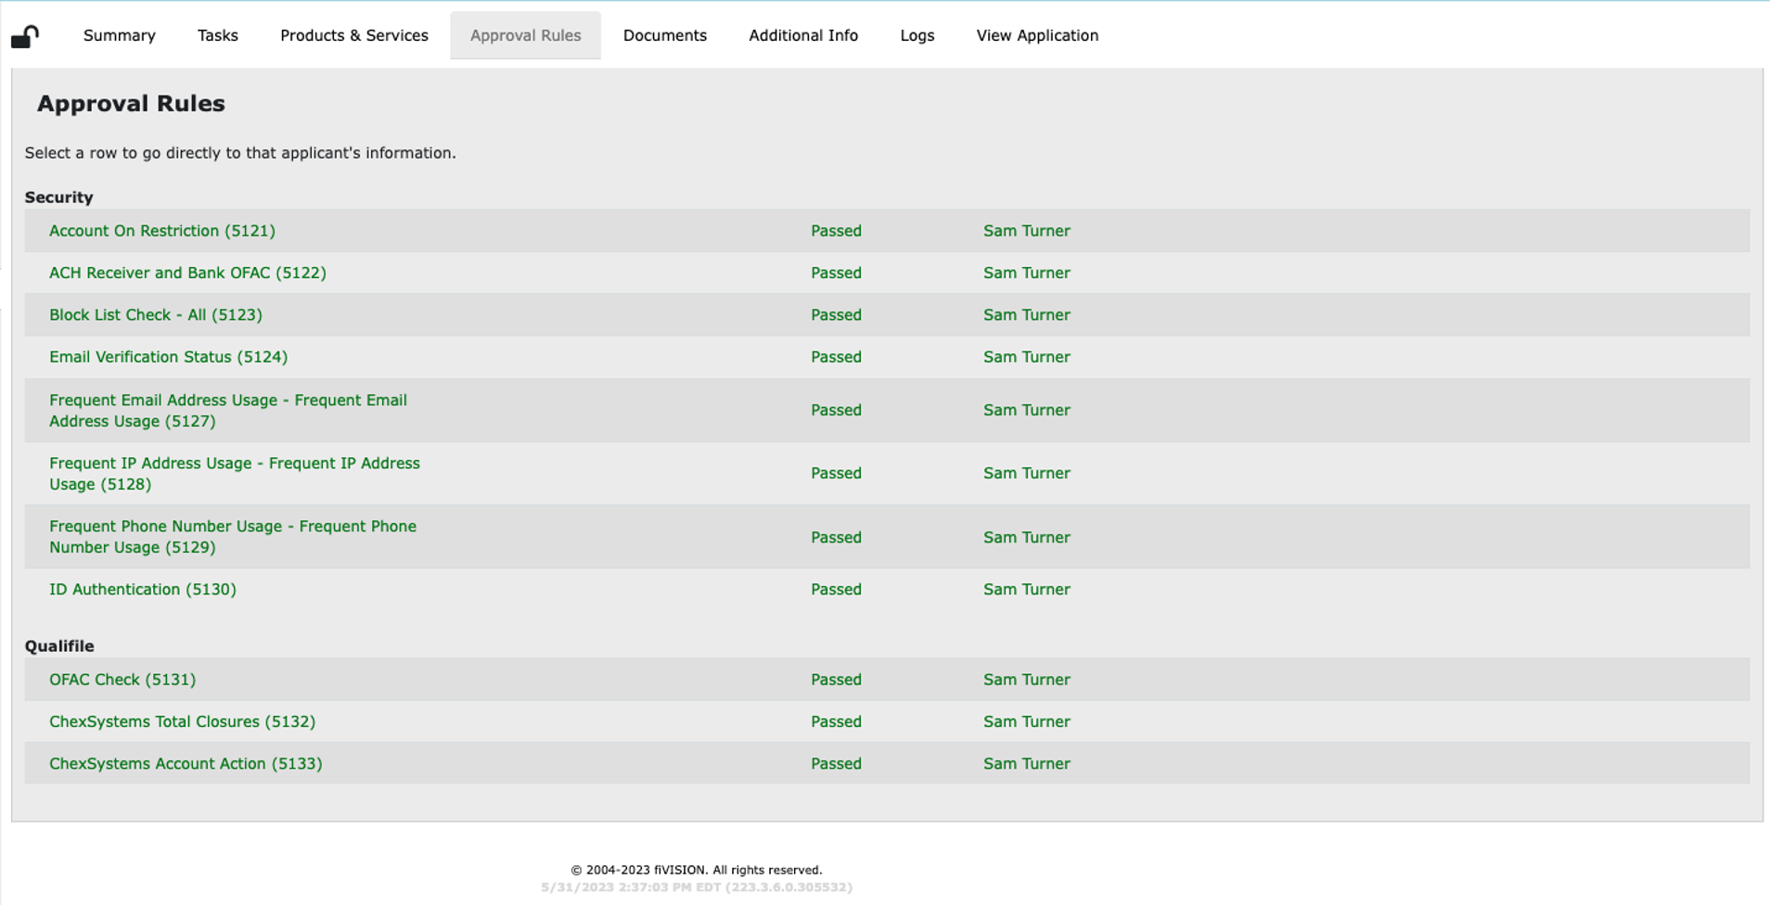Click Passed status for ChexSystems Account Action
Viewport: 1770px width, 905px height.
tap(836, 764)
